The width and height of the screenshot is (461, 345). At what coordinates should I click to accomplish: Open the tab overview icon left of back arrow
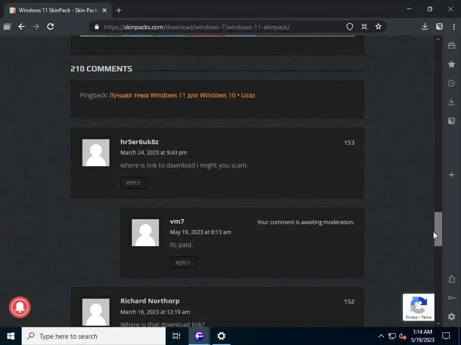[x=7, y=27]
